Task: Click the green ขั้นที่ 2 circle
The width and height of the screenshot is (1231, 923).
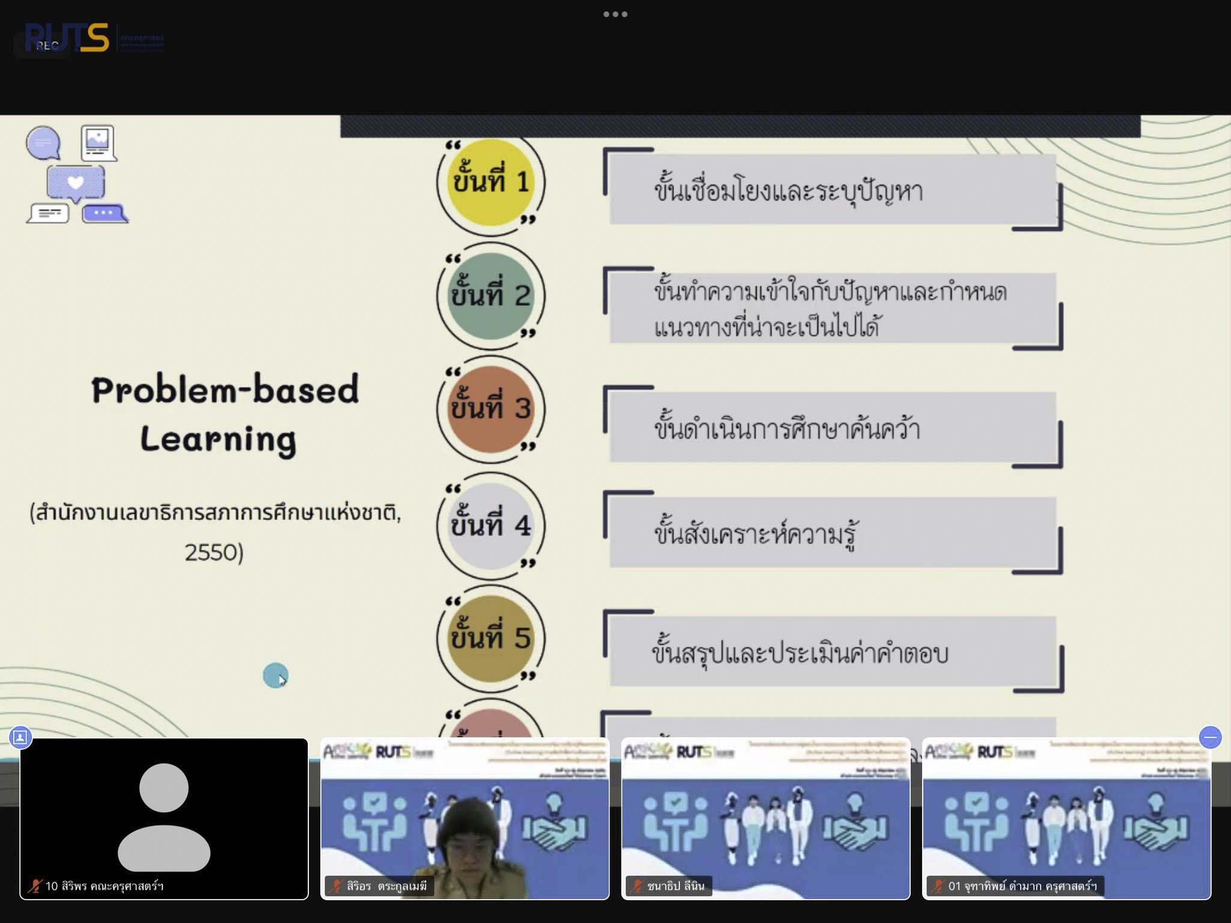Action: coord(490,296)
